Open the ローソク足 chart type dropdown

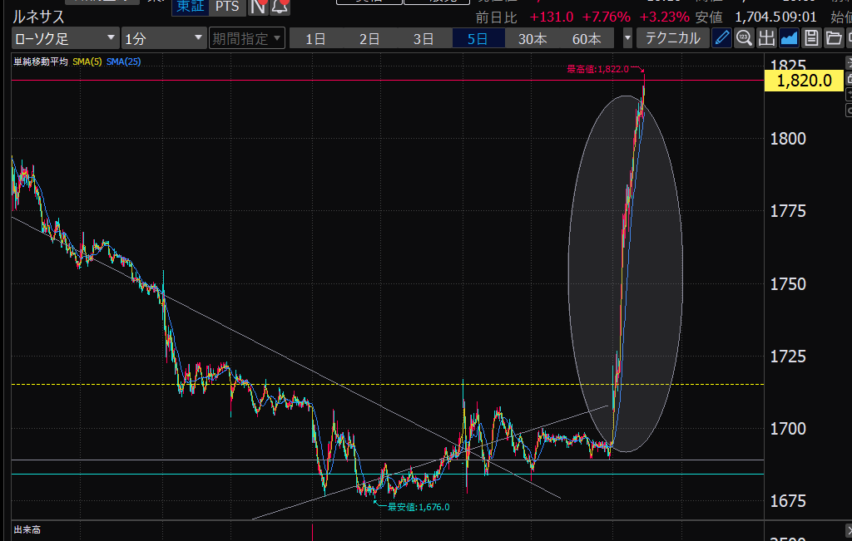coord(65,37)
